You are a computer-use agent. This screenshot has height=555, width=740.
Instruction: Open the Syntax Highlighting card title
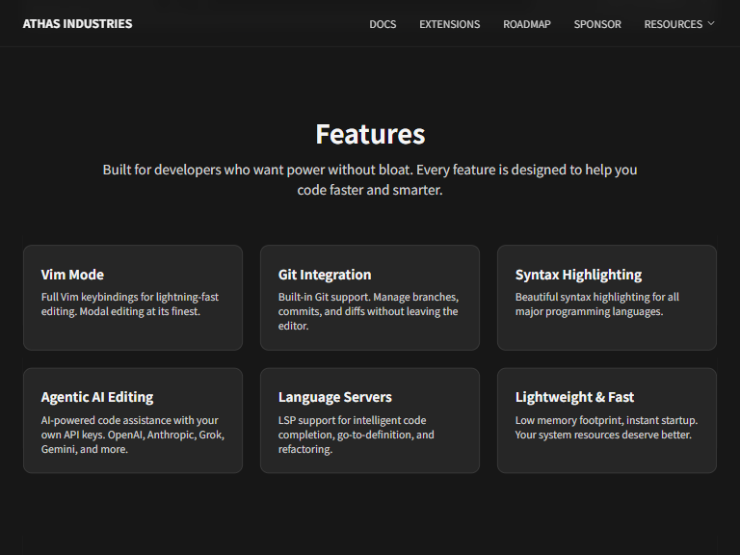pyautogui.click(x=578, y=275)
